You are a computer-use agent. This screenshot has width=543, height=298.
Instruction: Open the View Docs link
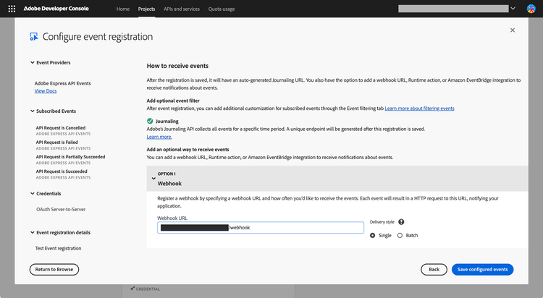[46, 90]
